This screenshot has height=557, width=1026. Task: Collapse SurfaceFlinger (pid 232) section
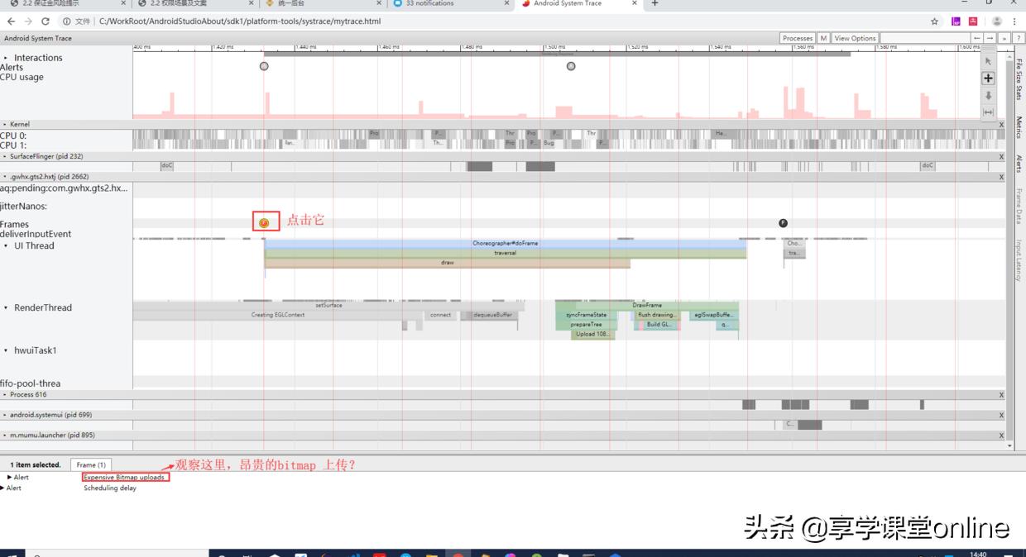(5, 156)
